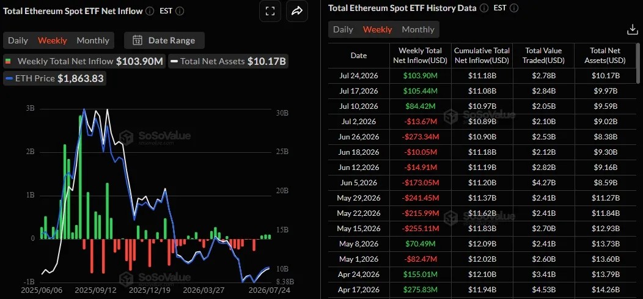The width and height of the screenshot is (643, 299).
Task: Click the $70.49M inflow cell
Action: click(421, 243)
